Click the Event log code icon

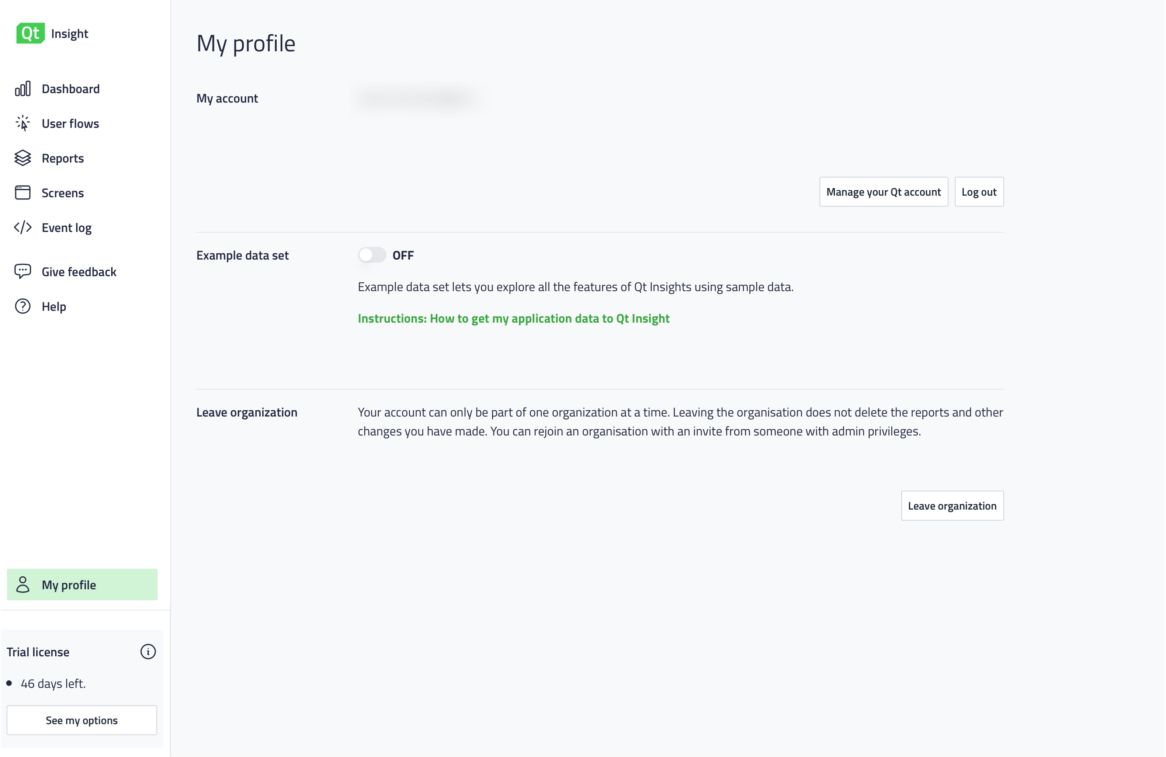click(22, 228)
